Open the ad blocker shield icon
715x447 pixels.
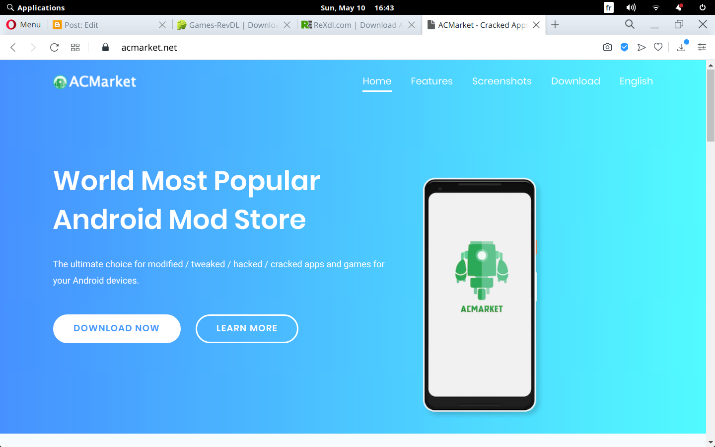pos(625,47)
